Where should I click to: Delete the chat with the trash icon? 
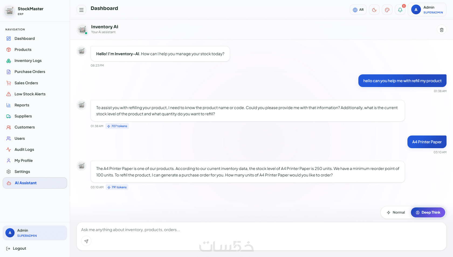(442, 30)
